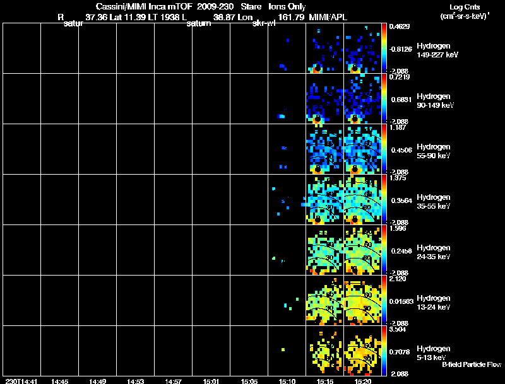Click the "Hydrogen 24-35 keV" row label
Viewport: 505px width, 384px height.
coord(434,252)
